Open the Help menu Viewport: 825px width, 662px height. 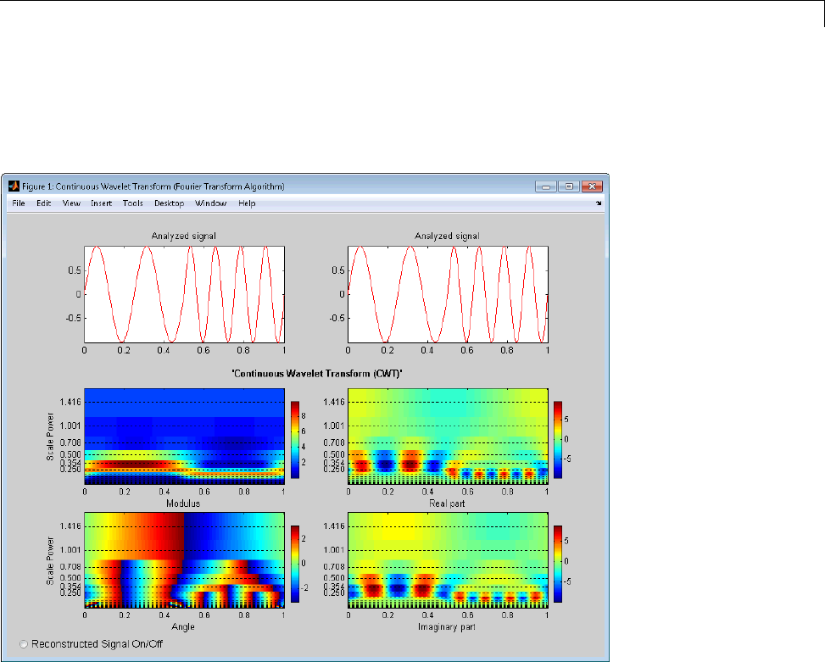pos(247,203)
